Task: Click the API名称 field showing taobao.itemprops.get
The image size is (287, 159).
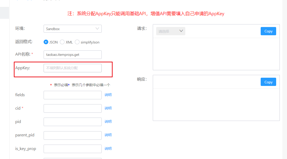Action: point(73,55)
